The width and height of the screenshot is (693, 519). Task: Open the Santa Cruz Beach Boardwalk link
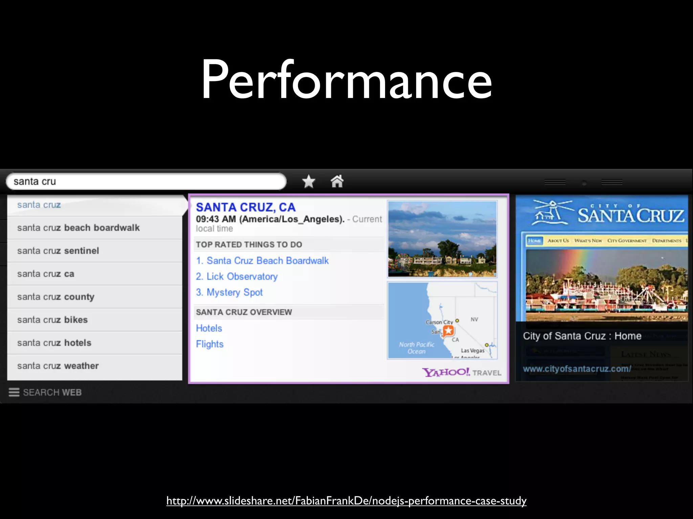click(x=262, y=261)
